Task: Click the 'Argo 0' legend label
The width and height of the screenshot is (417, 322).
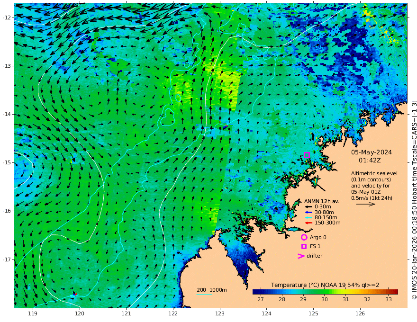Action: click(x=318, y=238)
